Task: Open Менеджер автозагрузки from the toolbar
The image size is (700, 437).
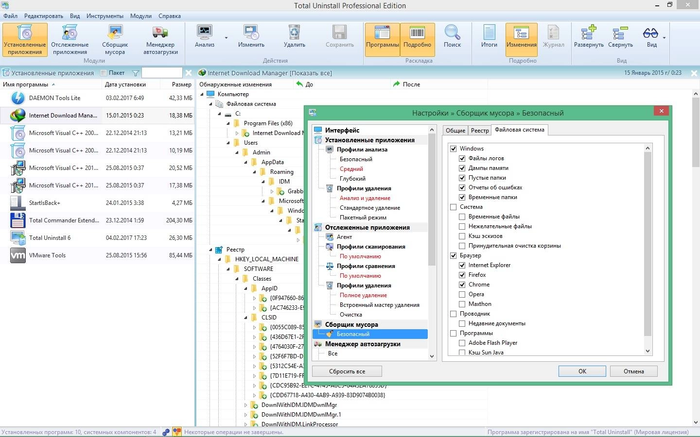Action: coord(160,40)
